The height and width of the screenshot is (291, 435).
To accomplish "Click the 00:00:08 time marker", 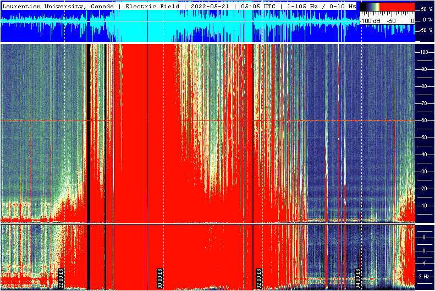I will pyautogui.click(x=160, y=278).
